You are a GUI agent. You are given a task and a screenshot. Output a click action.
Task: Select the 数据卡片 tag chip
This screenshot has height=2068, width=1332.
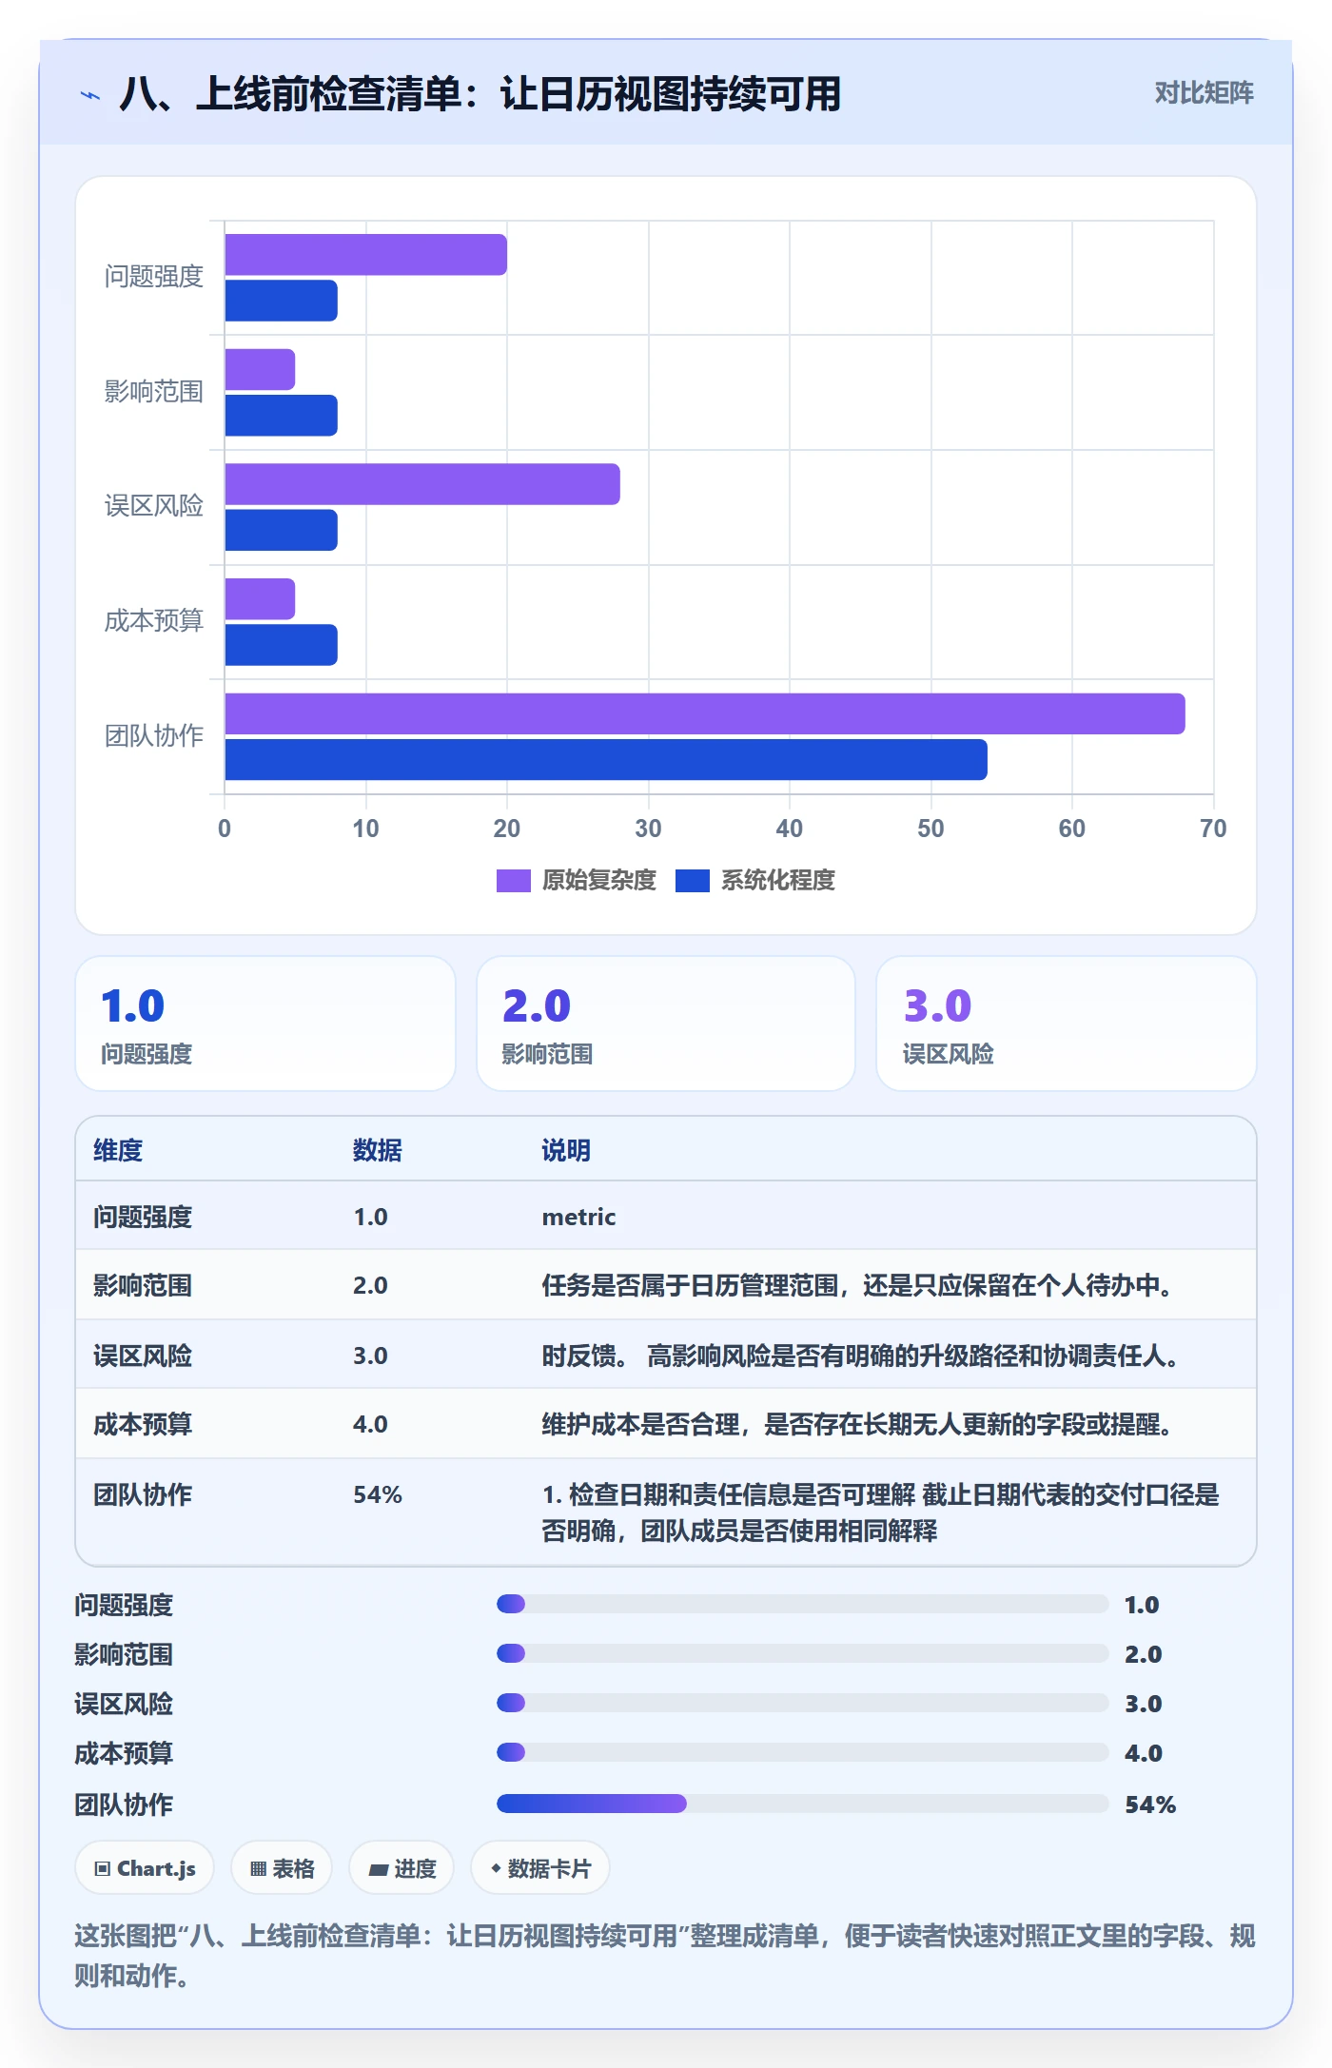[x=540, y=1868]
